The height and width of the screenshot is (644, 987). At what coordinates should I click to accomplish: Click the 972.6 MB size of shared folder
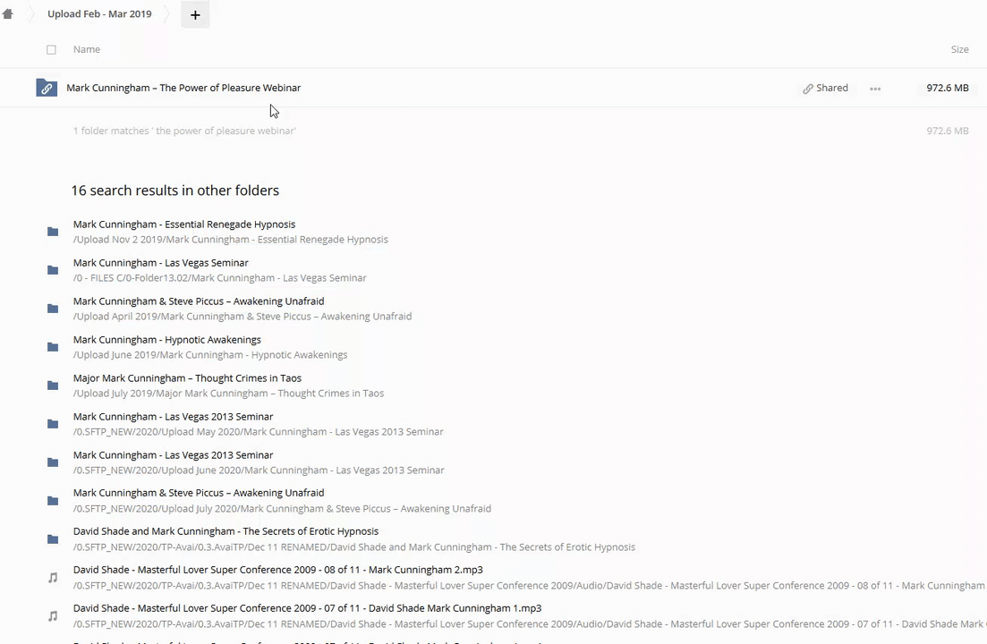pyautogui.click(x=947, y=88)
